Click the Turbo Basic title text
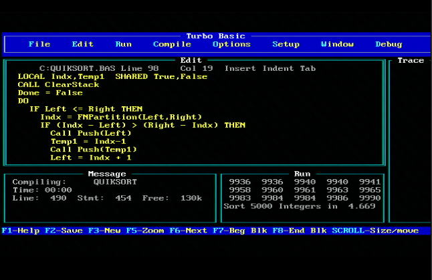 (x=215, y=36)
